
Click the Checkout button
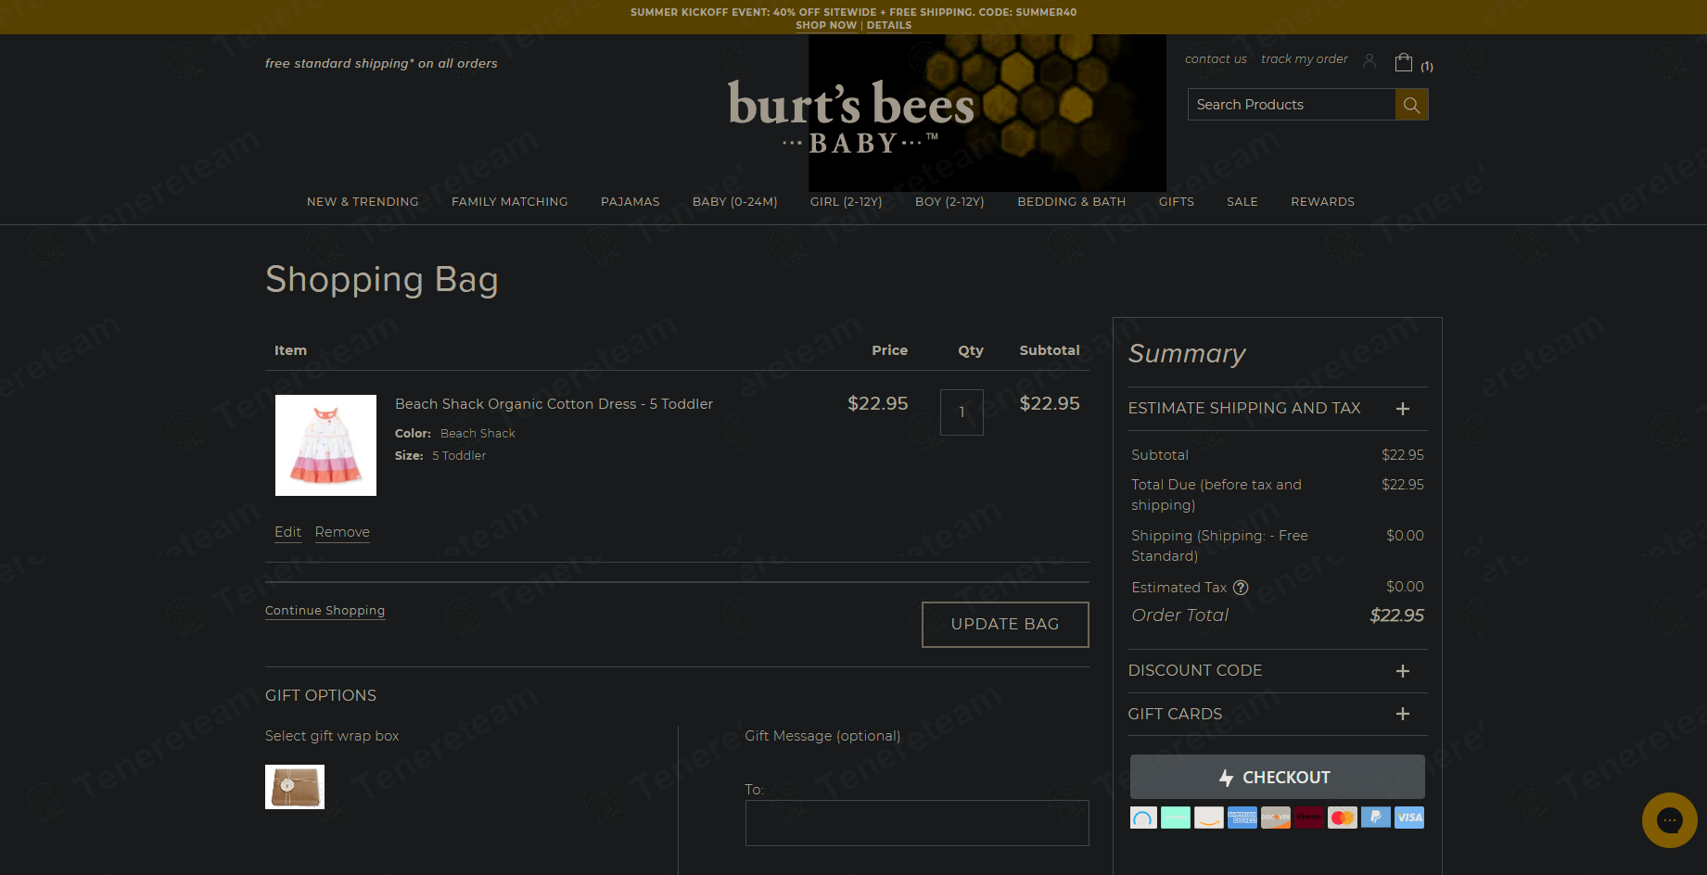[1277, 778]
